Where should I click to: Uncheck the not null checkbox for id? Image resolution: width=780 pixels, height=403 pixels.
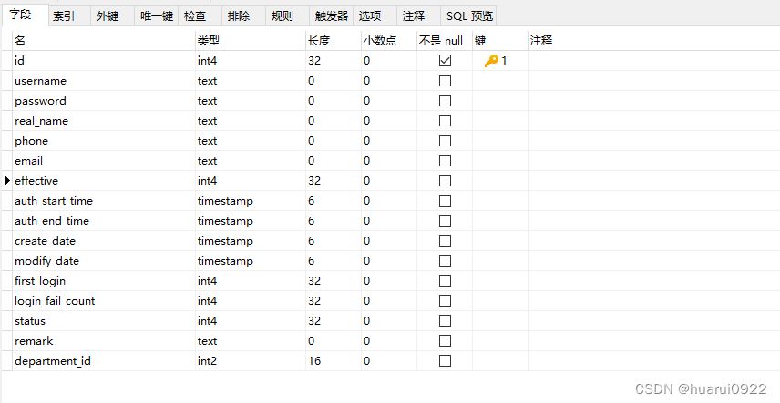coord(445,61)
